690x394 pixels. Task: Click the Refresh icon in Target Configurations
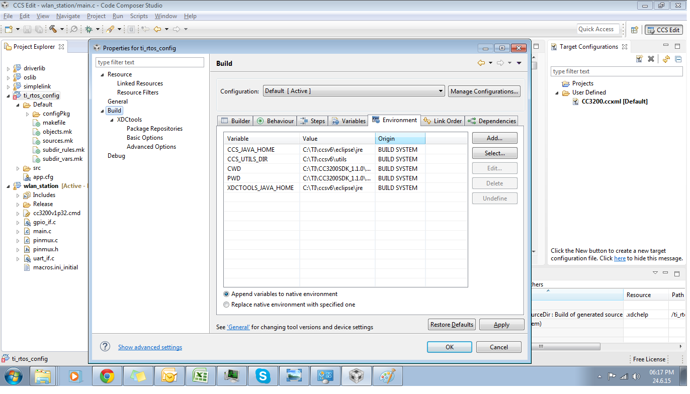coord(666,59)
